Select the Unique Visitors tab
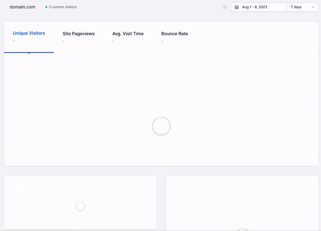Screen dimensions: 321x231 point(29,33)
